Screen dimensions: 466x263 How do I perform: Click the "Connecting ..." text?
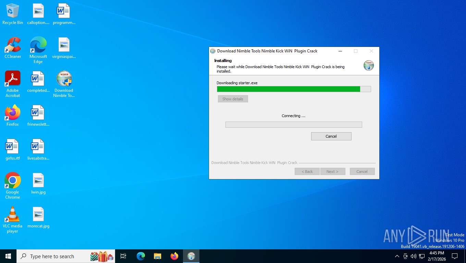293,116
